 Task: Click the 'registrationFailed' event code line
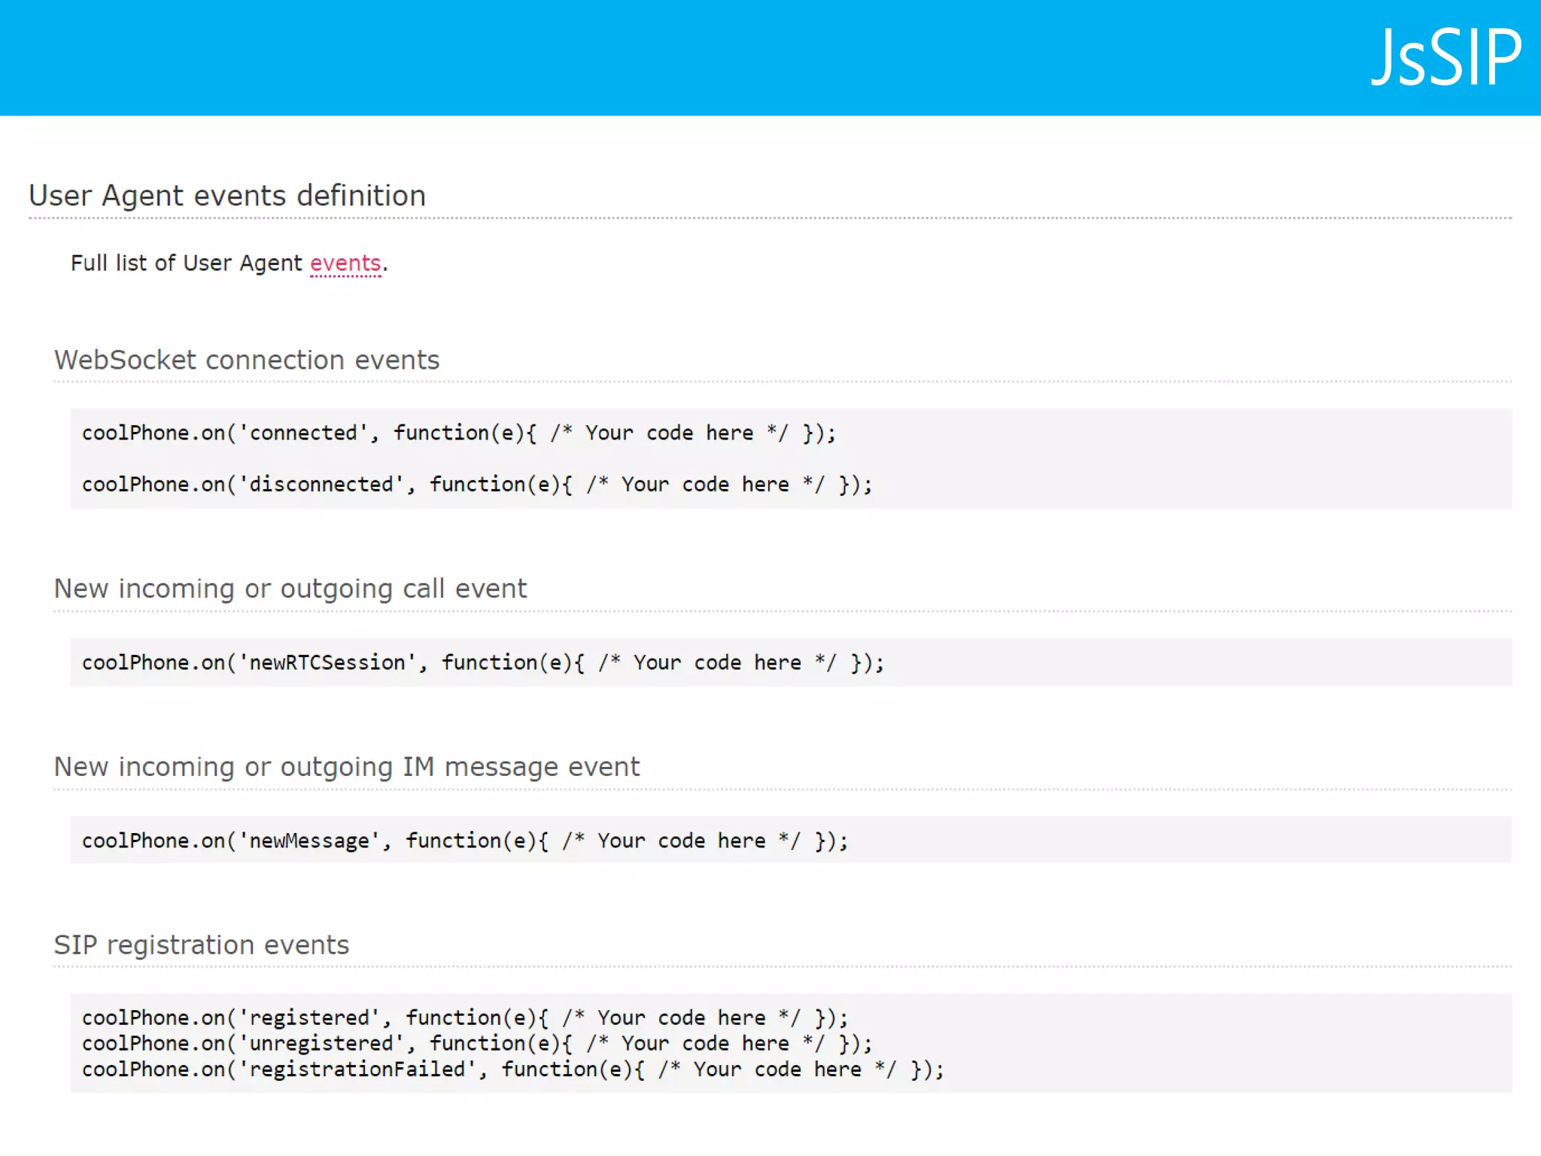(x=512, y=1069)
